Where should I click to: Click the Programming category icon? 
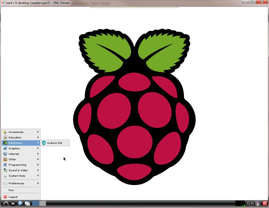coord(5,165)
